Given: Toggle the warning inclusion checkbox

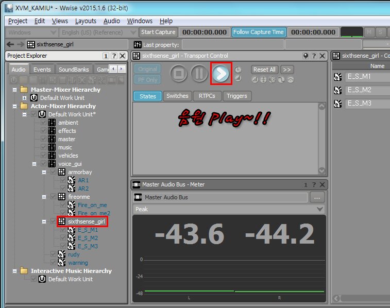Looking at the screenshot, I should click(x=53, y=263).
